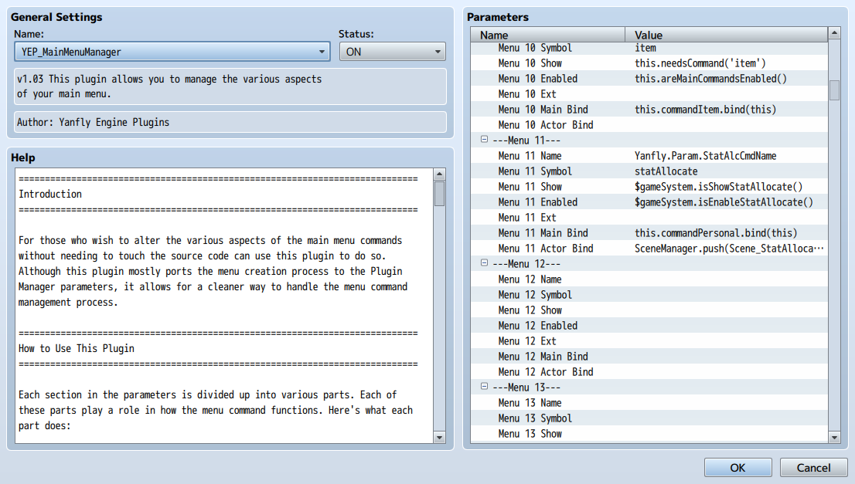Click the value statAllocate

pos(666,171)
